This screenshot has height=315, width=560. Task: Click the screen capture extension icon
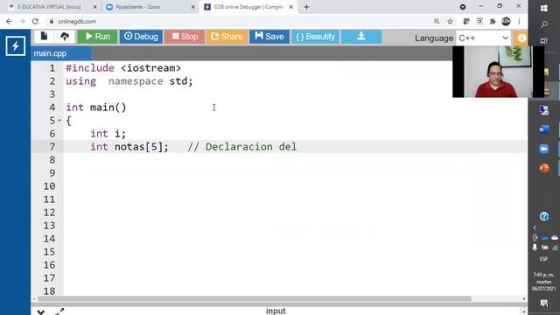(479, 21)
